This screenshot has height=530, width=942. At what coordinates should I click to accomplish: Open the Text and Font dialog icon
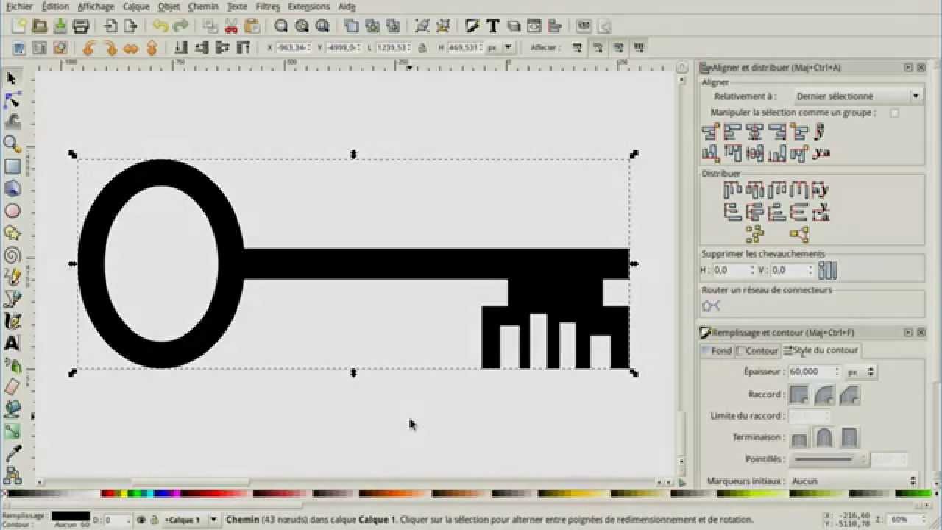click(x=493, y=26)
